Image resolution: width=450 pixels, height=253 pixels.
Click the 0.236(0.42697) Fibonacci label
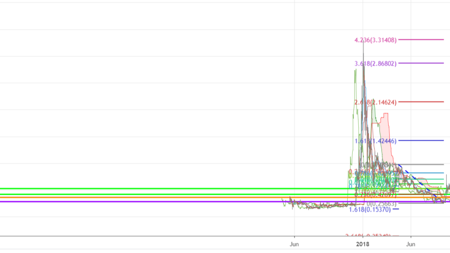coord(375,195)
